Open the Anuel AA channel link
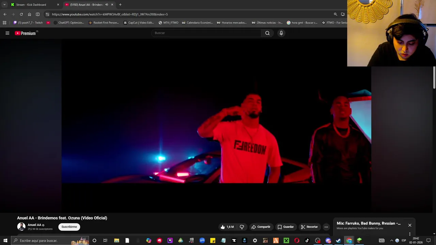The width and height of the screenshot is (436, 245). pyautogui.click(x=34, y=225)
